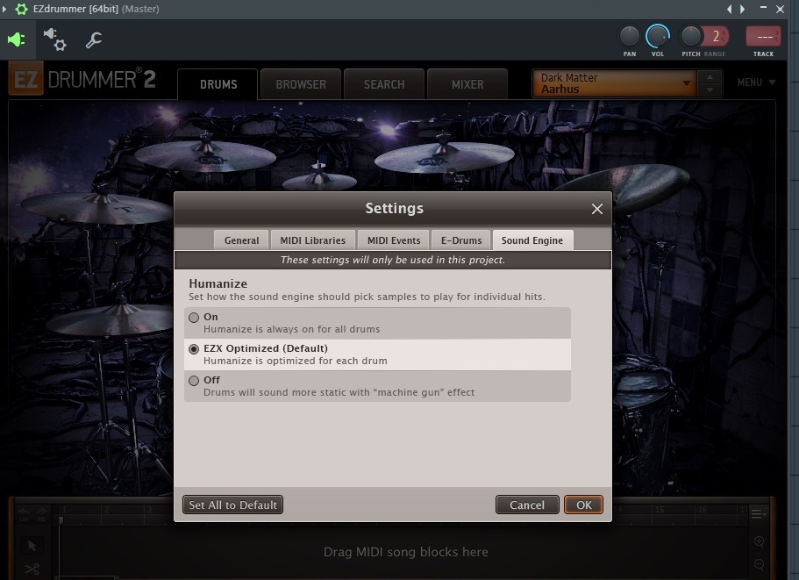Select the General settings tab

click(241, 240)
